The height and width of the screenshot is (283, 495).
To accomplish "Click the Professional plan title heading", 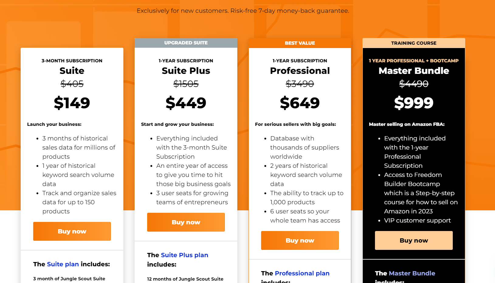I will coord(300,71).
